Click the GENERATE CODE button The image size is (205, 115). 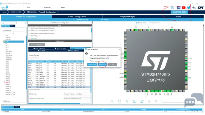pos(179,12)
